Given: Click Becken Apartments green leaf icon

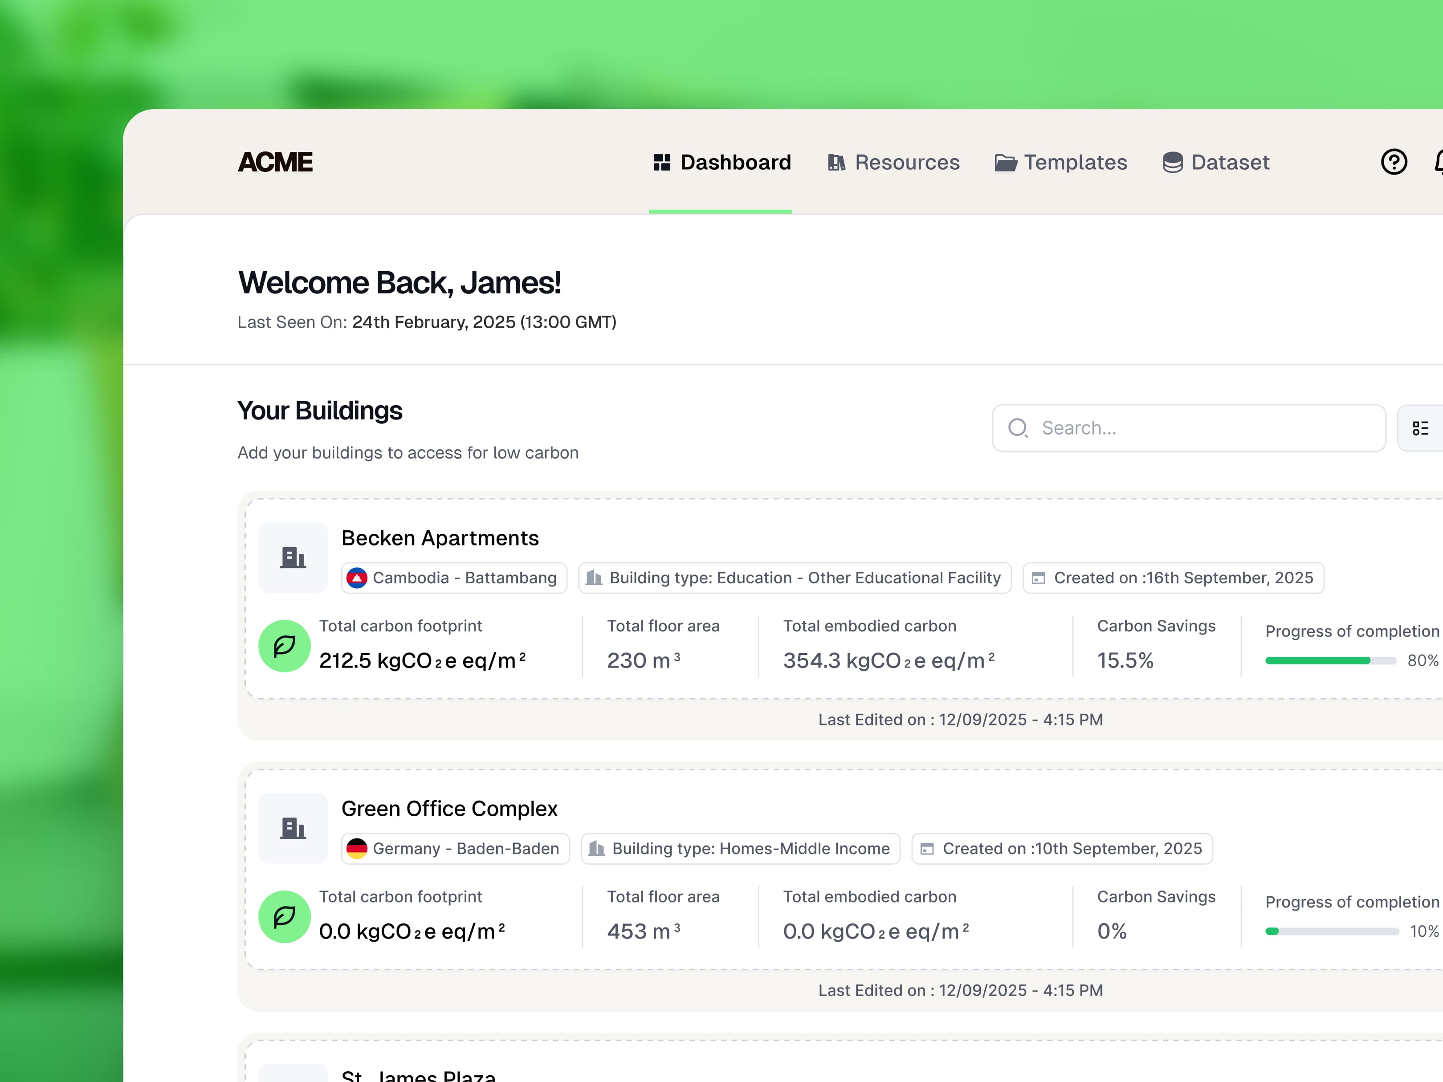Looking at the screenshot, I should [285, 646].
